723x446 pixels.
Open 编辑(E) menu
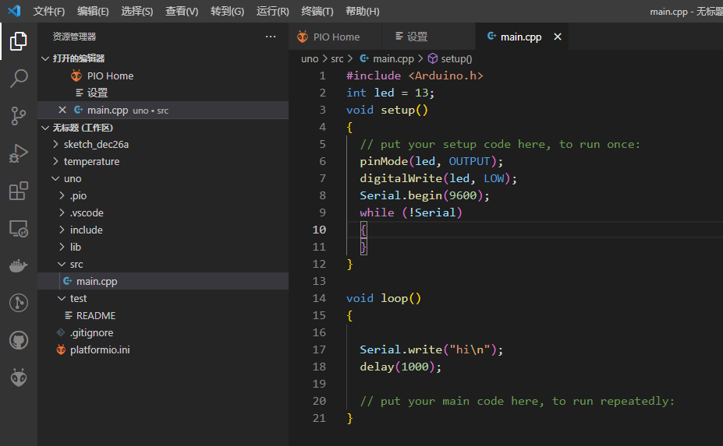[93, 11]
